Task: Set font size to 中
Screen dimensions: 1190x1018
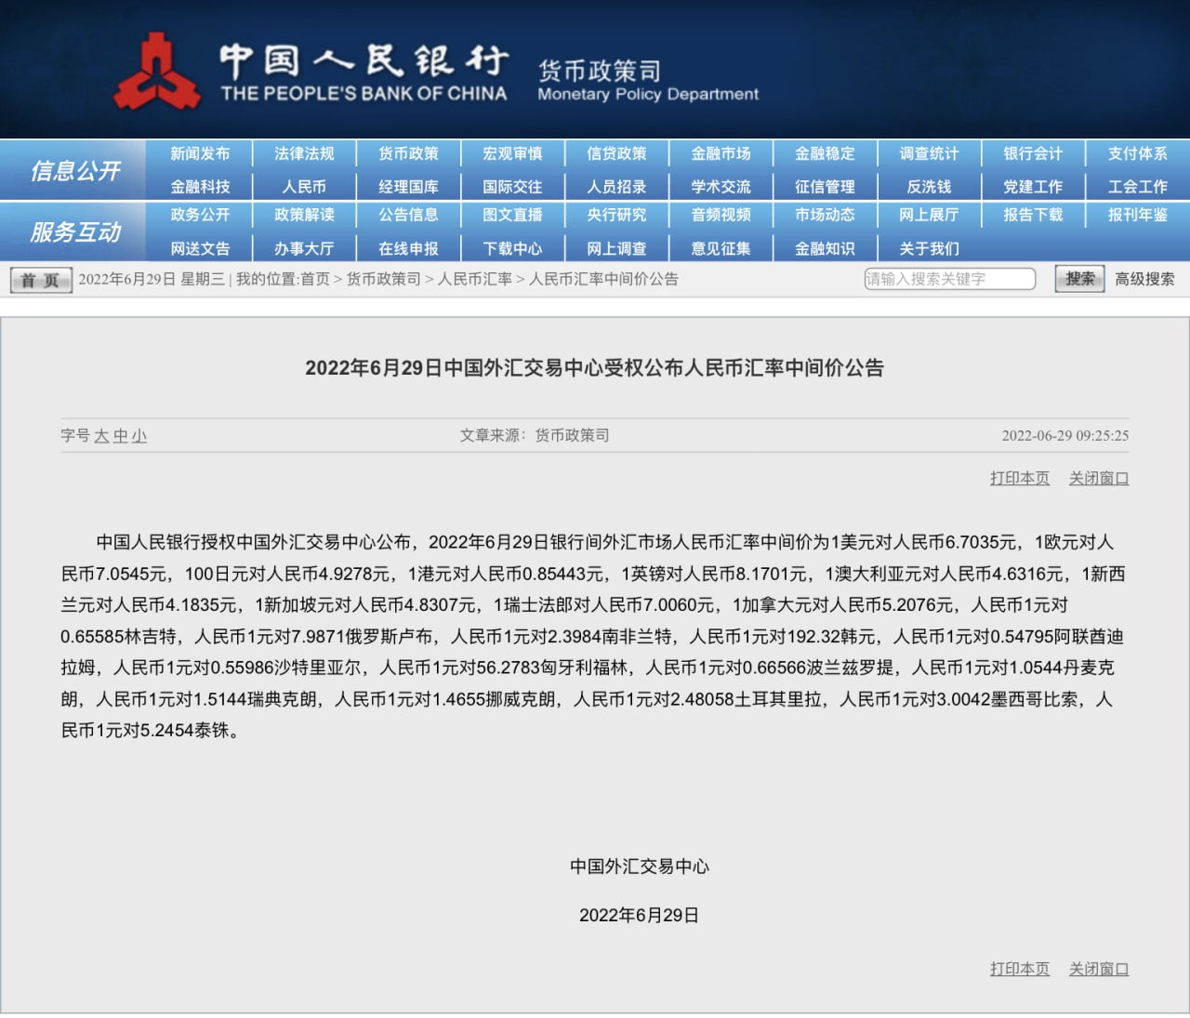Action: (x=121, y=436)
